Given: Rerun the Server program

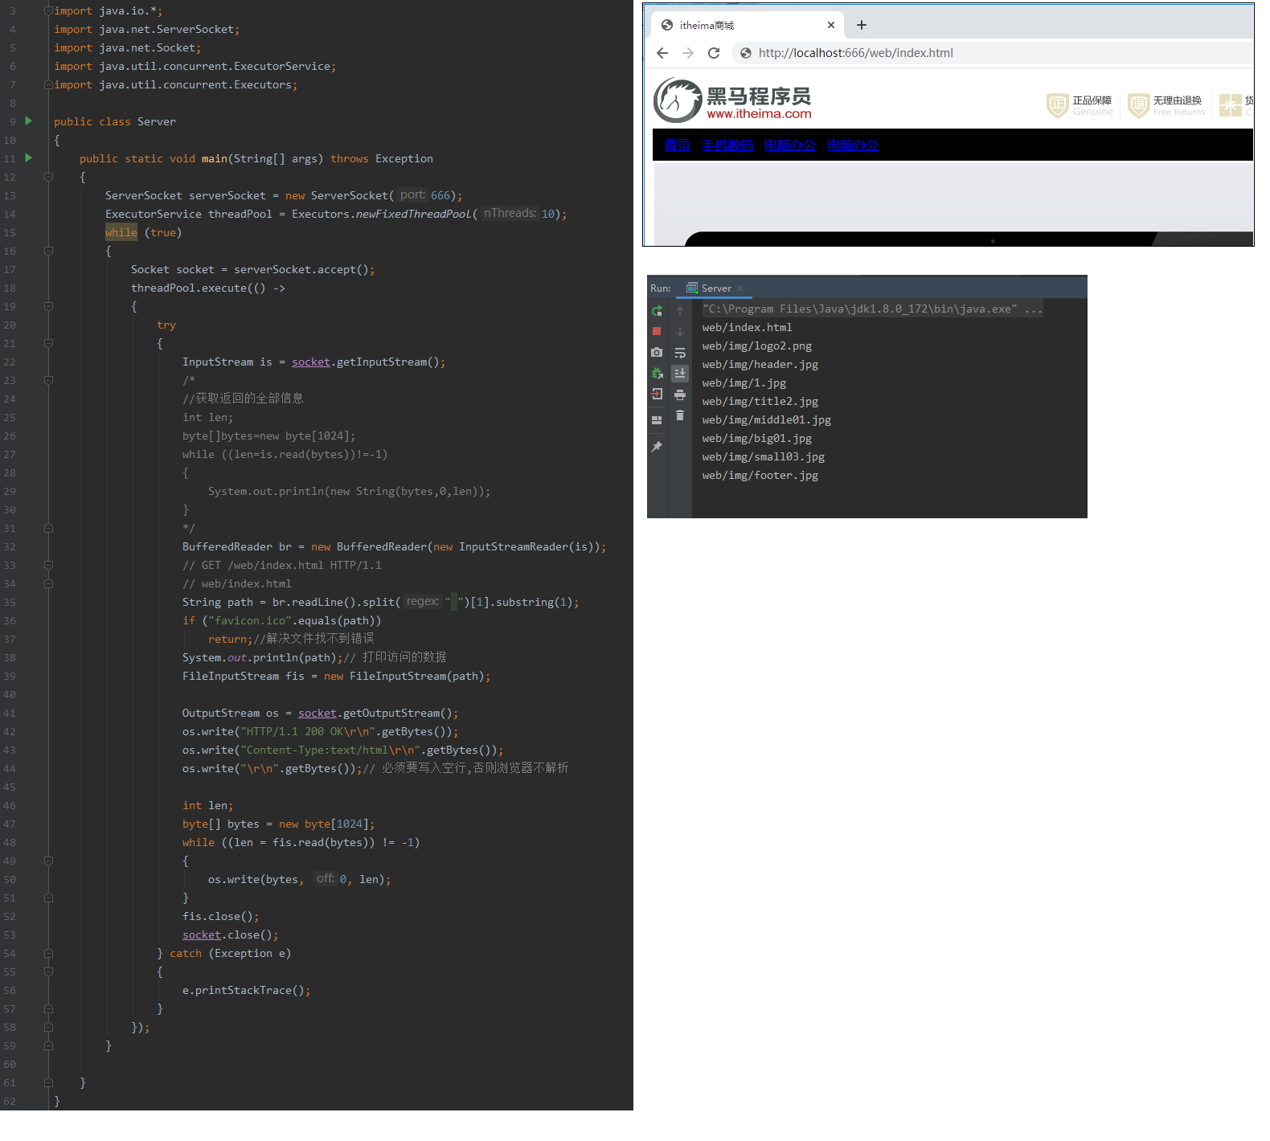Looking at the screenshot, I should click(x=657, y=311).
